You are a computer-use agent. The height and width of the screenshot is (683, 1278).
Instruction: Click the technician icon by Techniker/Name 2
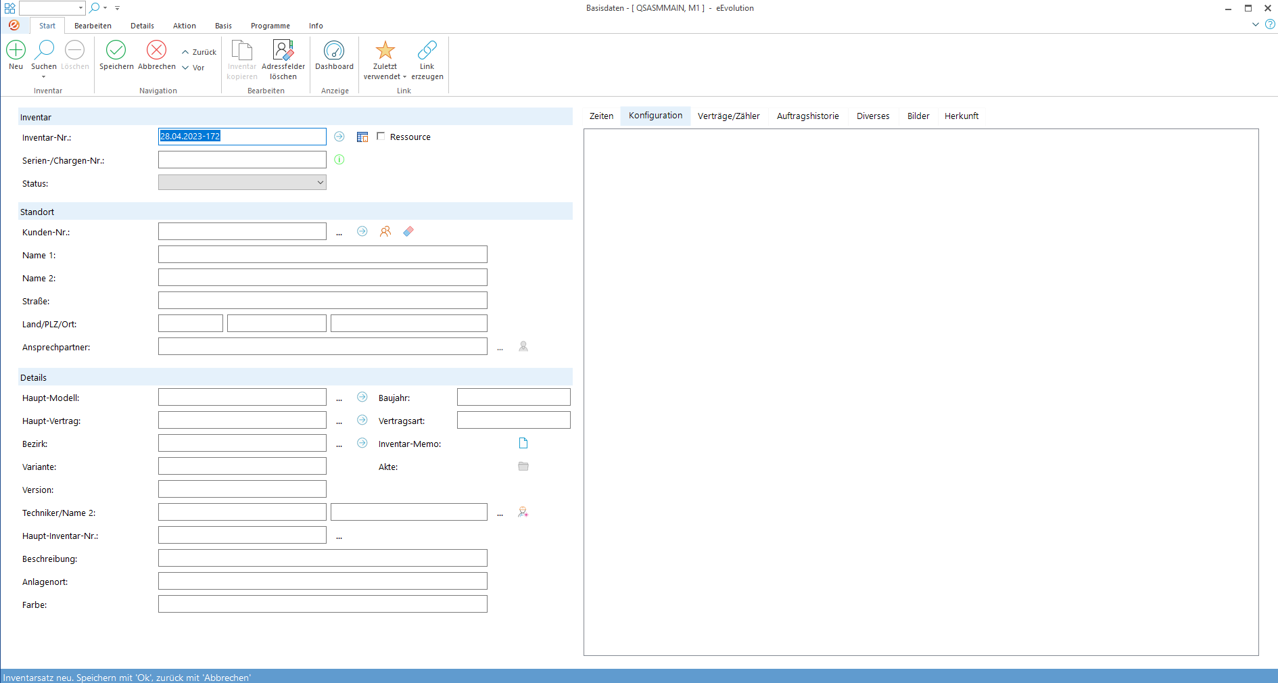point(523,512)
